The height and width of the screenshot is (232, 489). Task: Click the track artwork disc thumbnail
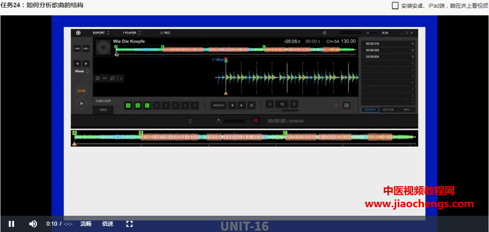(103, 47)
